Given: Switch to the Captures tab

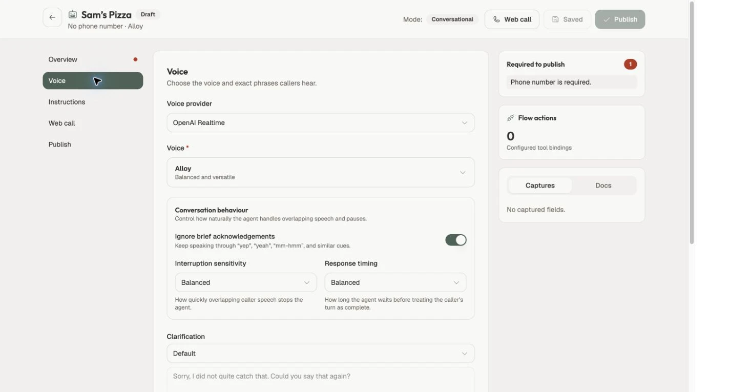Looking at the screenshot, I should (x=540, y=185).
